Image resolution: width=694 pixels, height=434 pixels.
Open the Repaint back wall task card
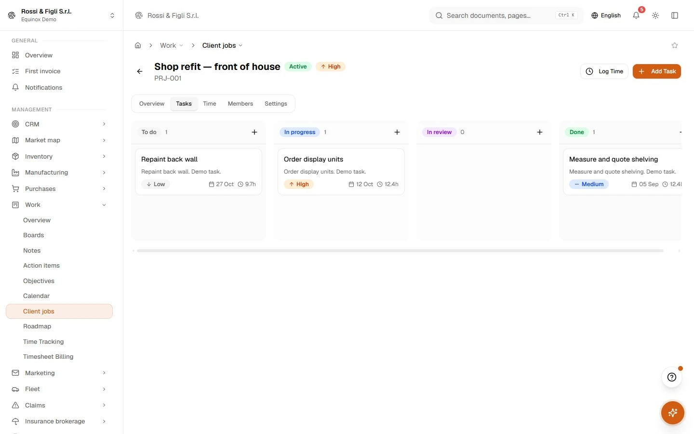(x=199, y=172)
